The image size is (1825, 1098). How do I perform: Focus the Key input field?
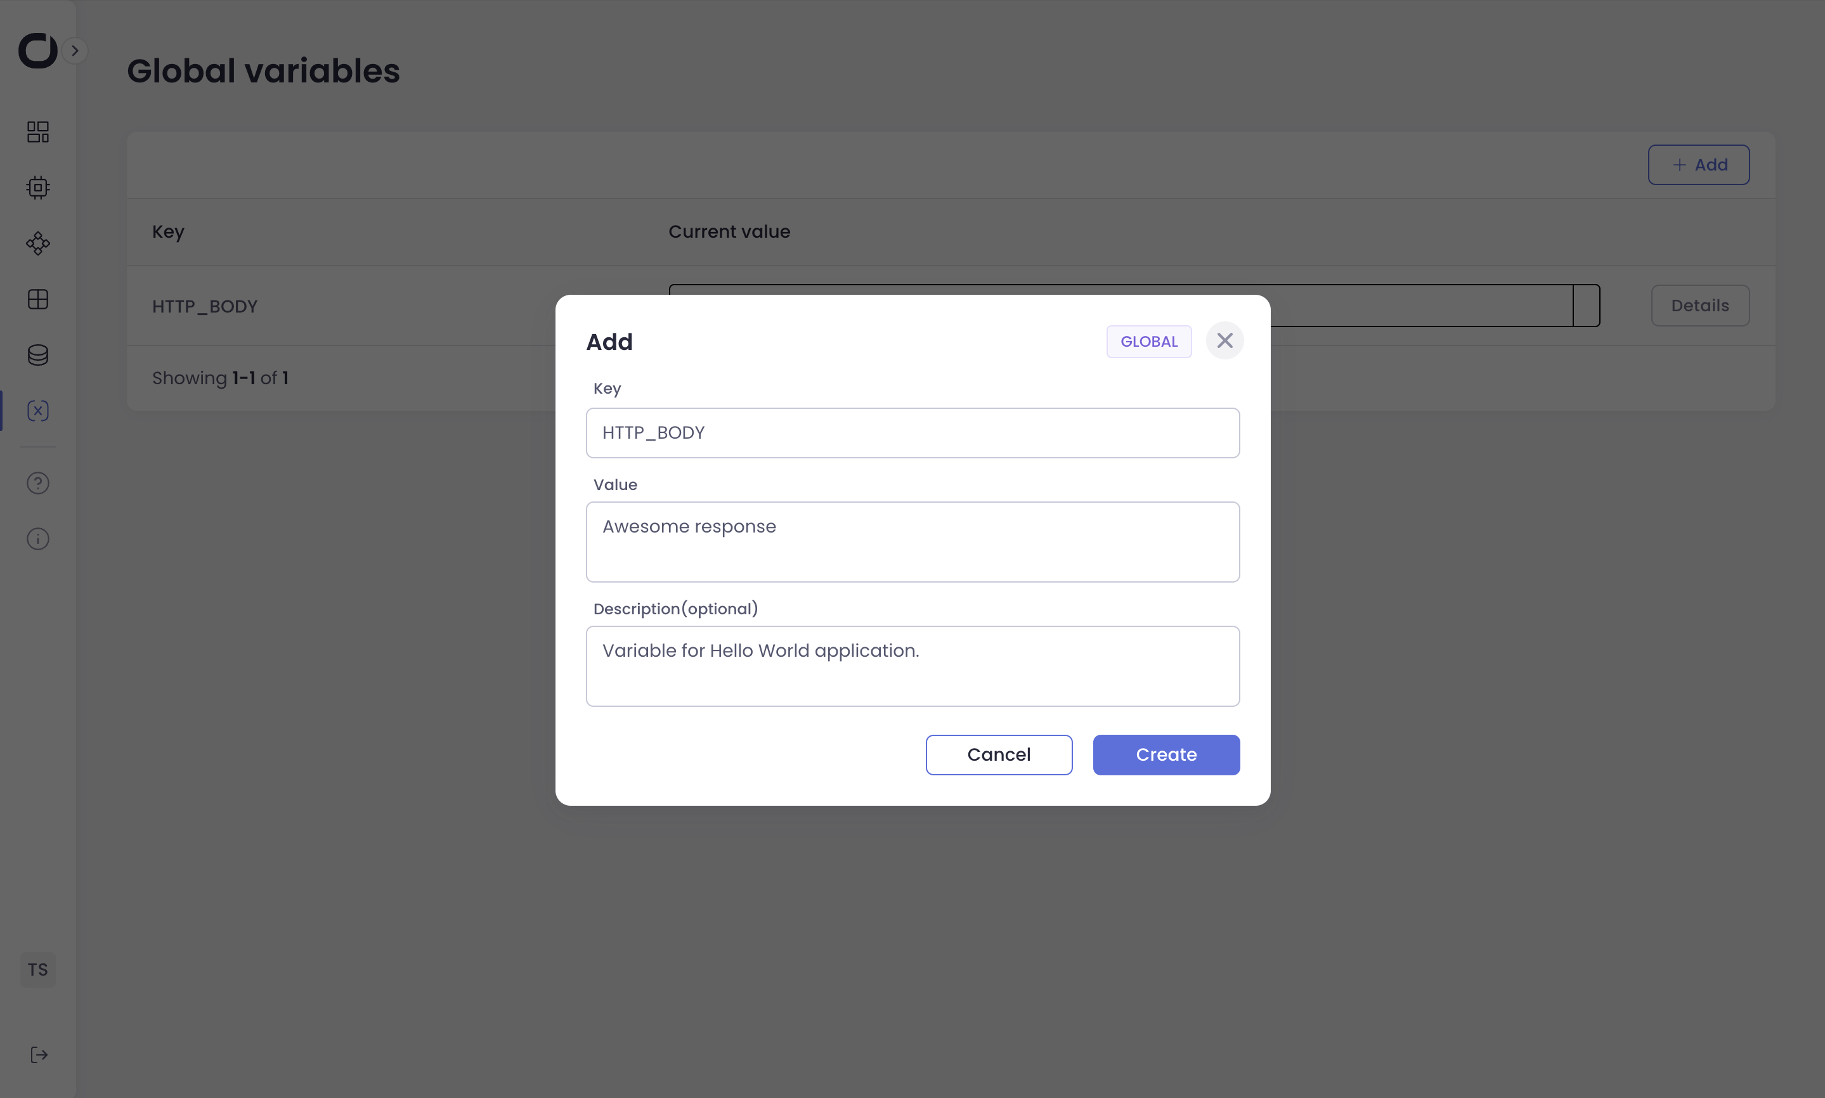click(x=912, y=433)
